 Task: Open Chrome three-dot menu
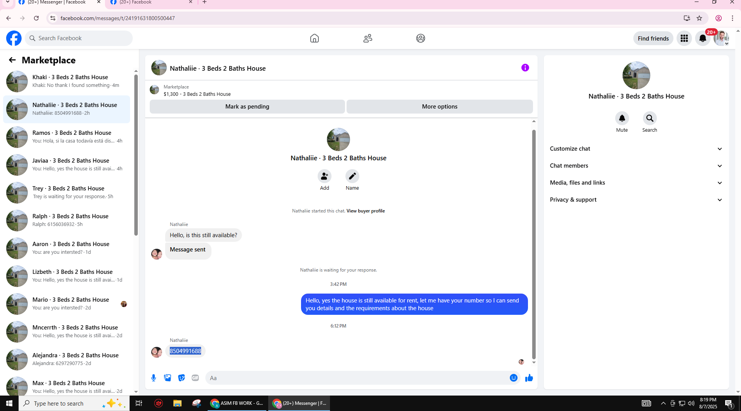(733, 18)
